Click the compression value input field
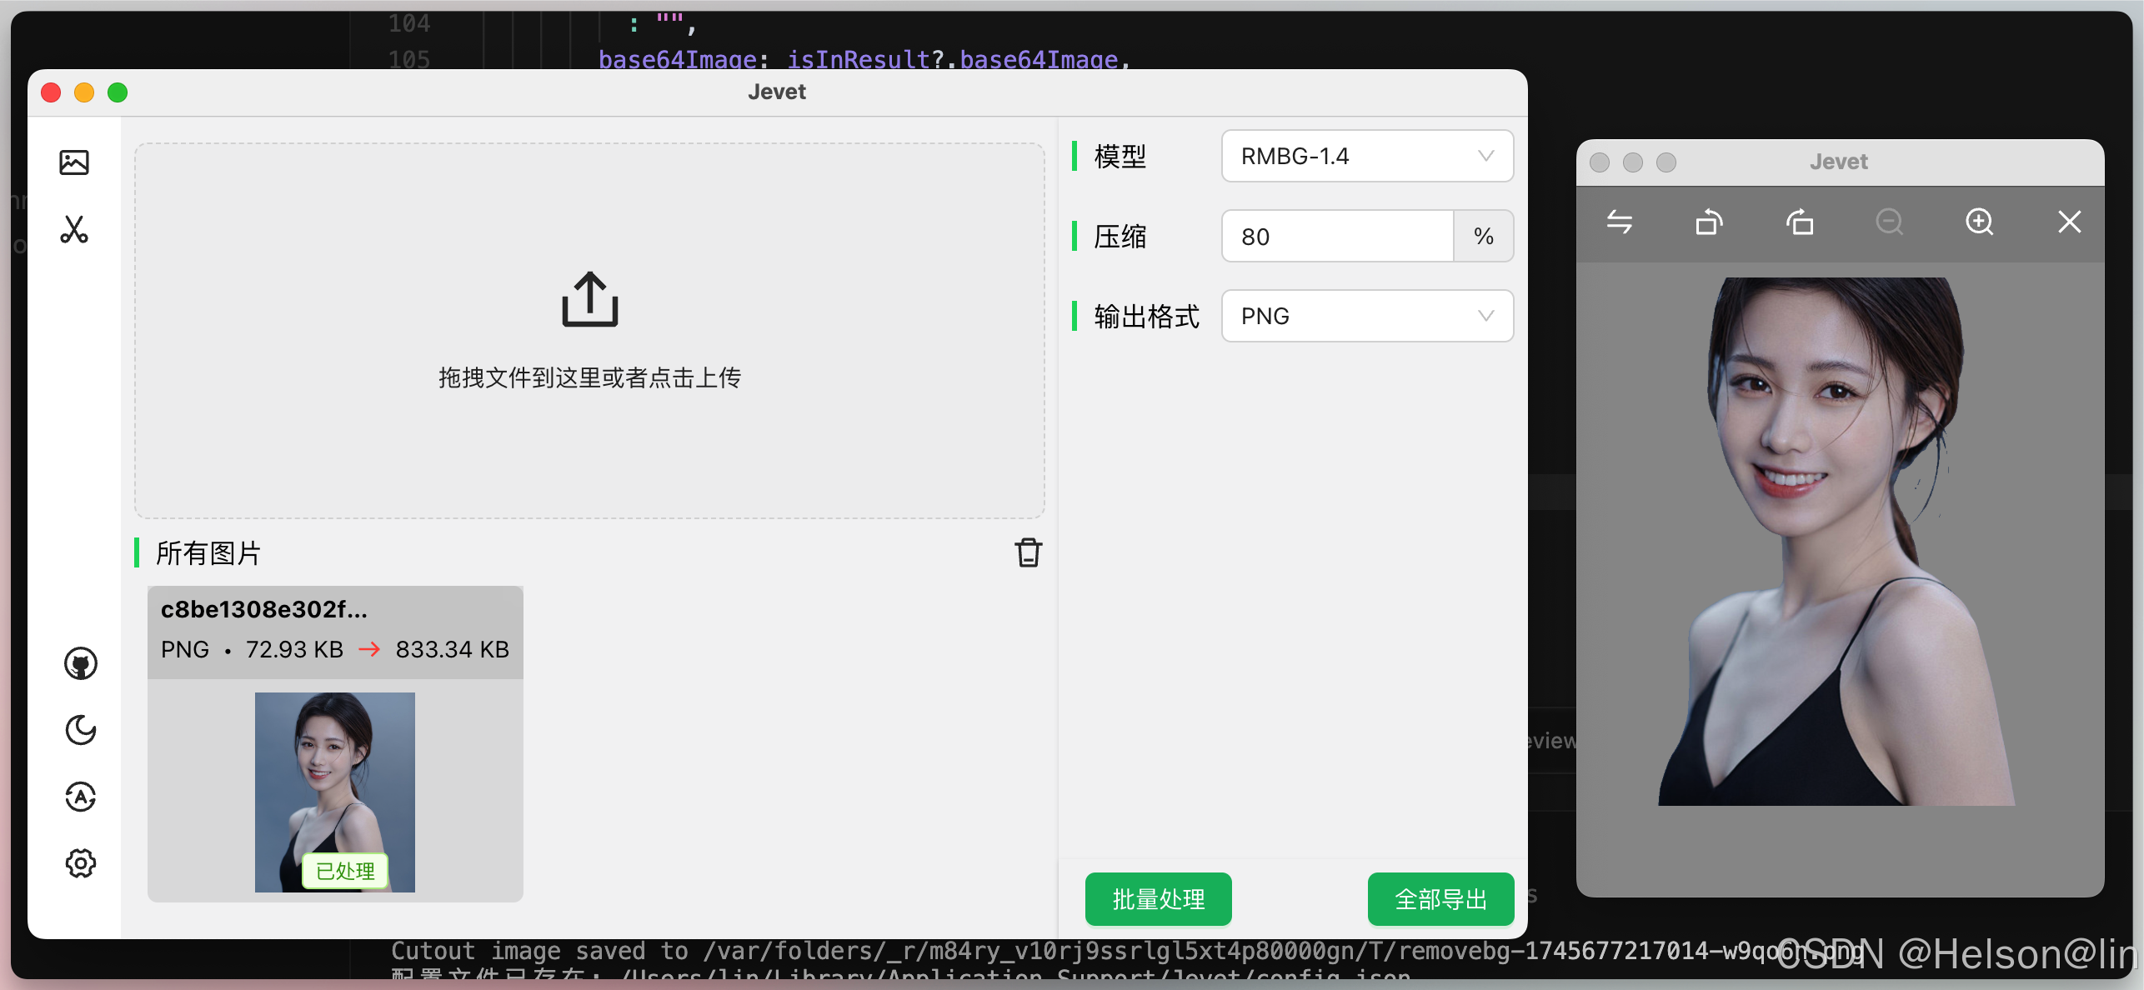This screenshot has height=990, width=2144. pos(1337,237)
